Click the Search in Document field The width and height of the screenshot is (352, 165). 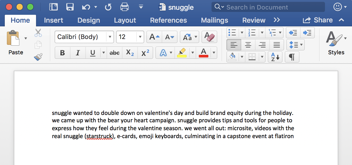(x=268, y=7)
